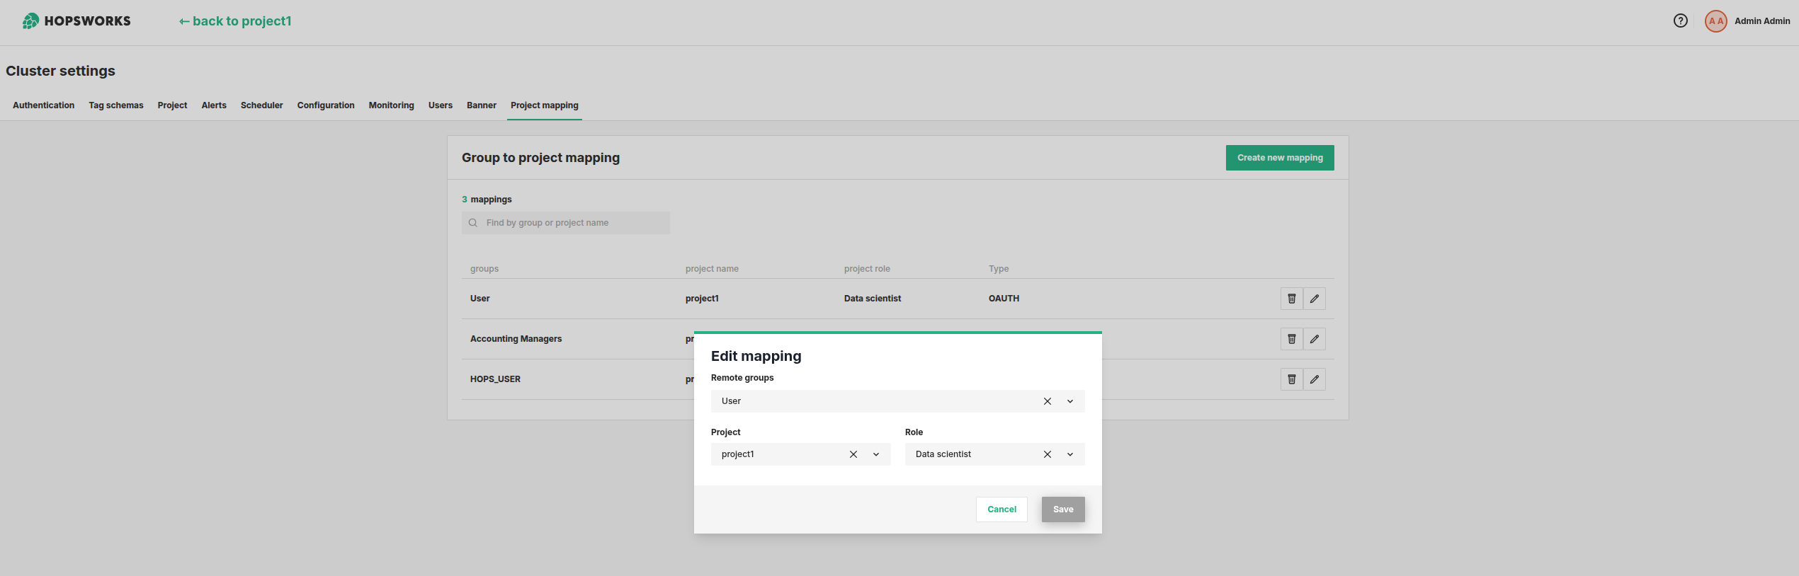The width and height of the screenshot is (1799, 576).
Task: Expand the Role dropdown chevron
Action: [x=1070, y=454]
